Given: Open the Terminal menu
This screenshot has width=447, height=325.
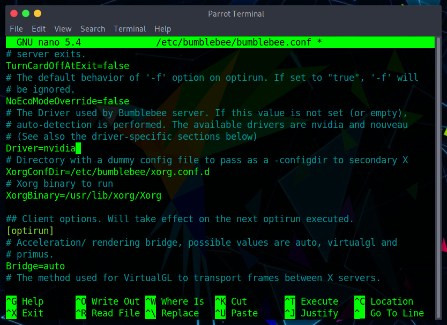Looking at the screenshot, I should point(130,29).
